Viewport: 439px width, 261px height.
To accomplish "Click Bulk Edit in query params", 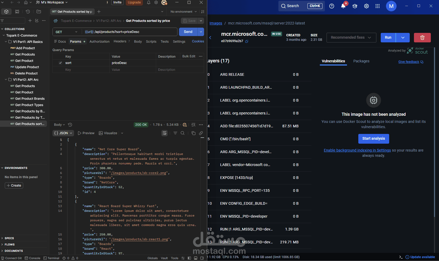I will [189, 56].
